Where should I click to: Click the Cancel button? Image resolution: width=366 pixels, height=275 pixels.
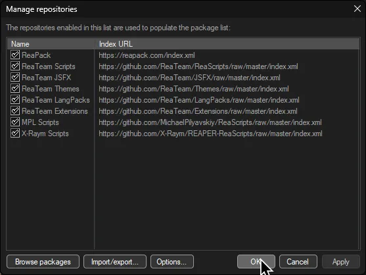(298, 262)
